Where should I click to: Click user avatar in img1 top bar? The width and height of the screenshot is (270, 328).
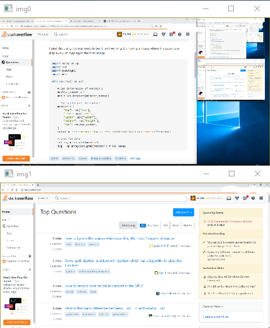193,198
